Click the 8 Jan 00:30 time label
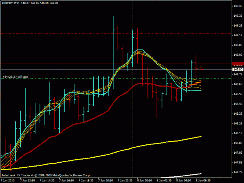 tap(144, 180)
